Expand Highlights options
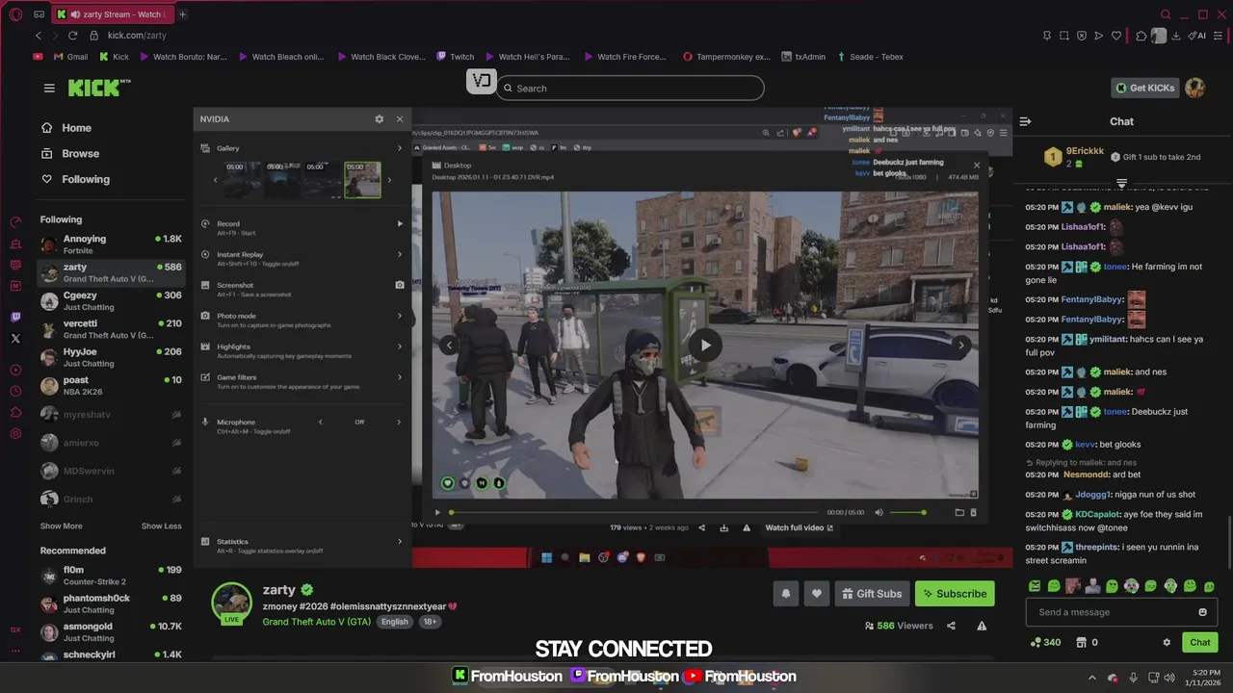Screen dimensions: 1233x693 [x=400, y=346]
